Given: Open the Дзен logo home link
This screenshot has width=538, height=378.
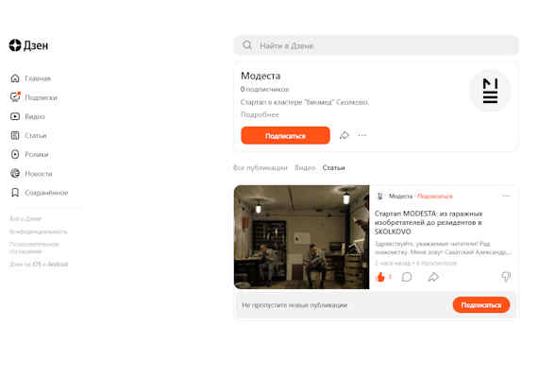Looking at the screenshot, I should [28, 45].
